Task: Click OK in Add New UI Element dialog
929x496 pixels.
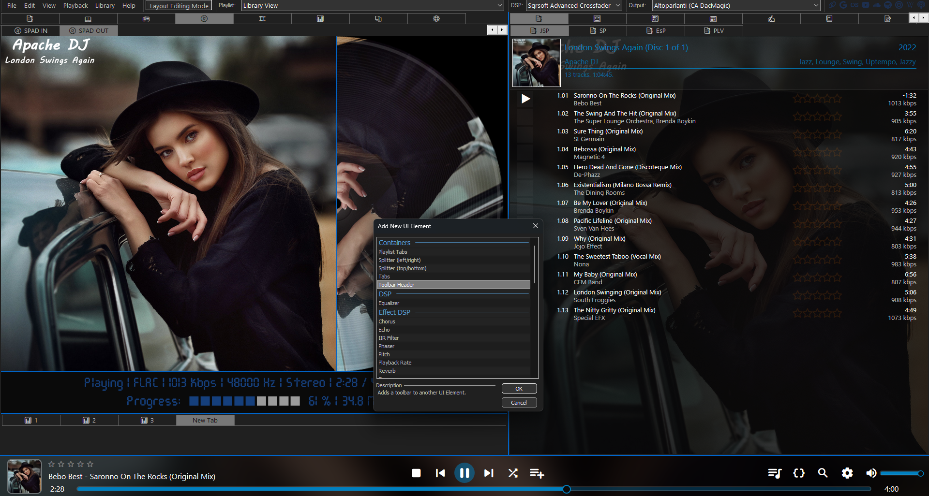Action: point(519,389)
